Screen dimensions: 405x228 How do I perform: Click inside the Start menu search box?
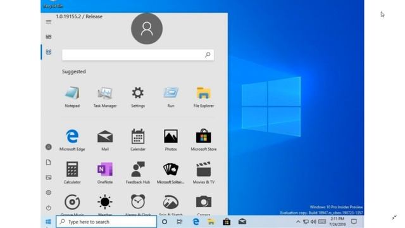[x=138, y=55]
